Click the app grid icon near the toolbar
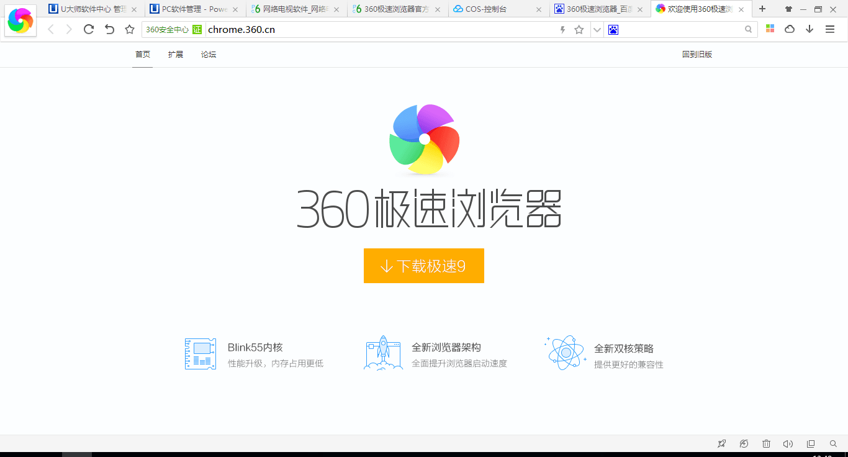This screenshot has width=848, height=457. (769, 29)
